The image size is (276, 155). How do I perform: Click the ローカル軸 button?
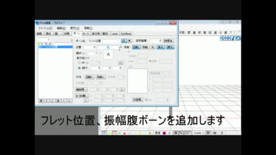(81, 96)
